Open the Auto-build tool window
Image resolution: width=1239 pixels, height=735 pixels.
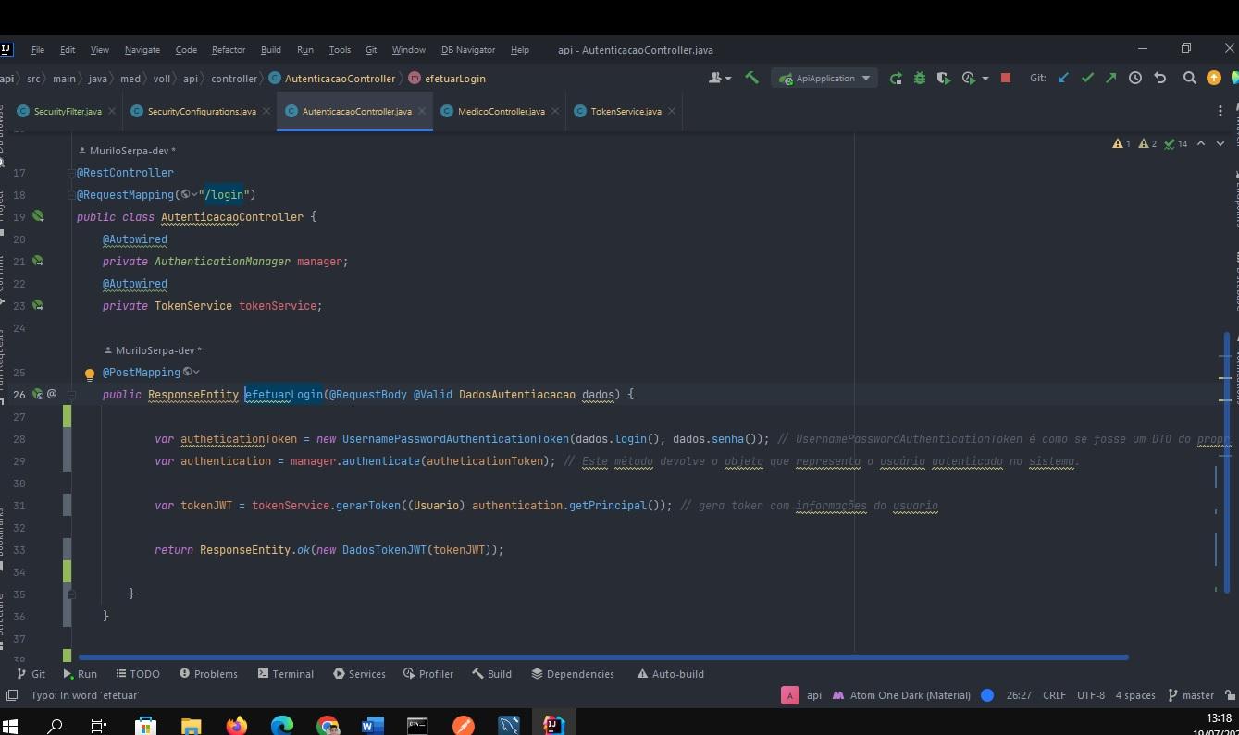(x=670, y=674)
